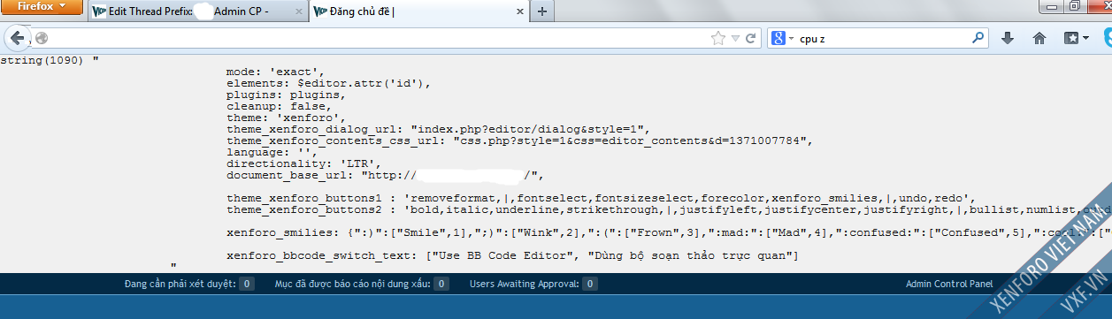
Task: Open a new tab with the plus button
Action: (x=542, y=11)
